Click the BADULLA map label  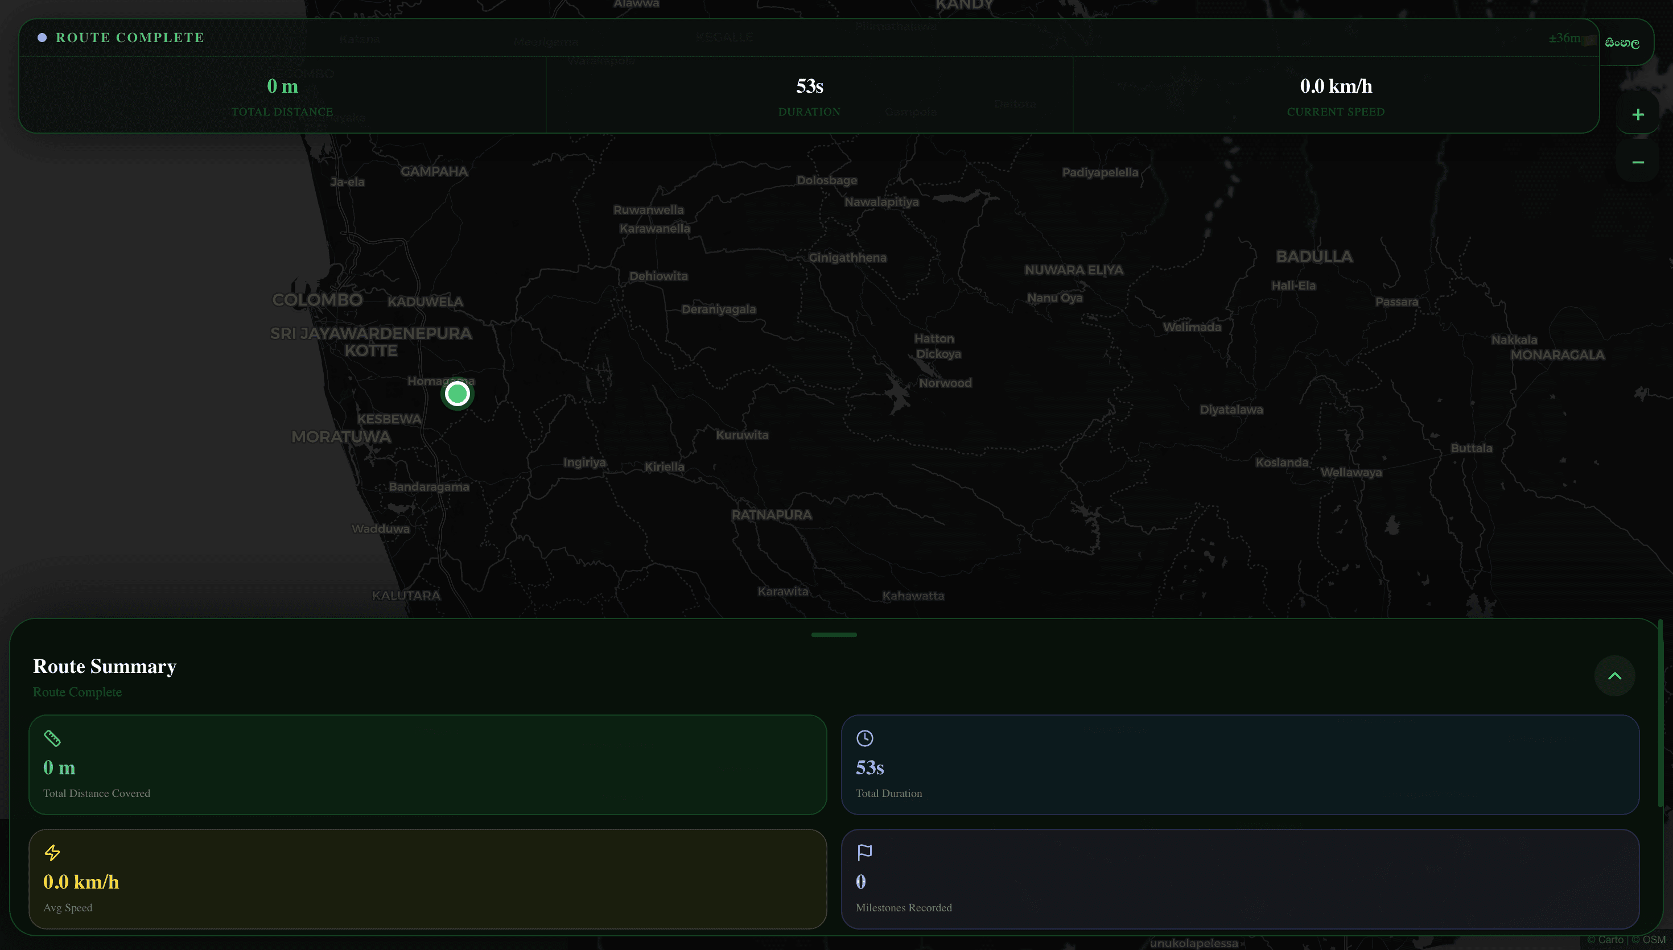coord(1314,257)
